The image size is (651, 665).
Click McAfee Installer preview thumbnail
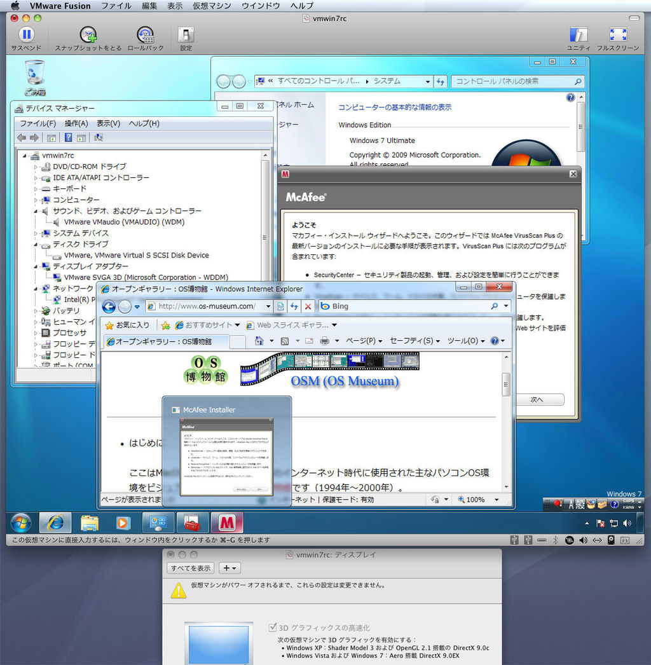226,456
